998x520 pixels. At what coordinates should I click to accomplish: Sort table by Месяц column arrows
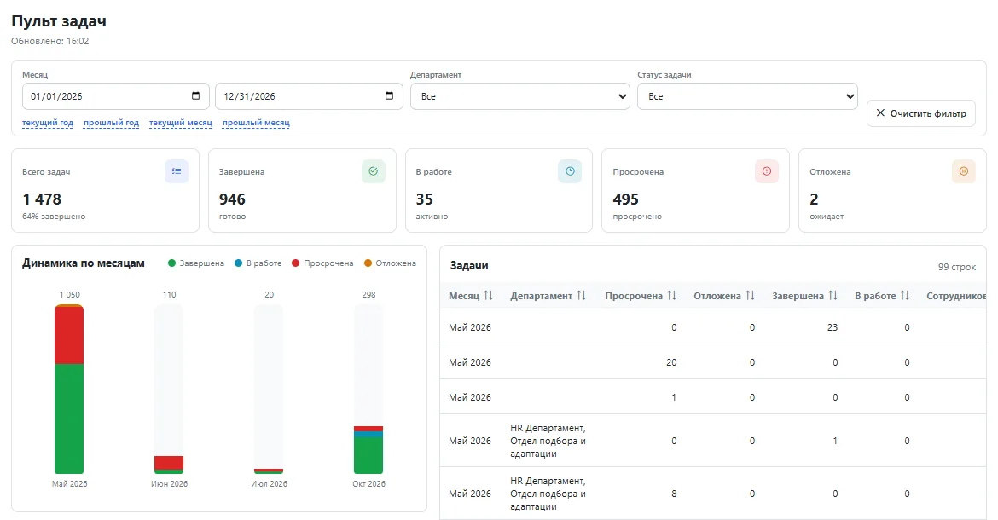click(x=488, y=296)
